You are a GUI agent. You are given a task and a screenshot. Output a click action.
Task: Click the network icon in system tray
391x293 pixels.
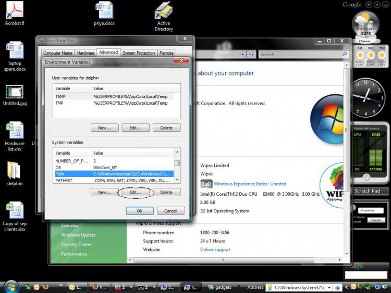[x=378, y=287]
